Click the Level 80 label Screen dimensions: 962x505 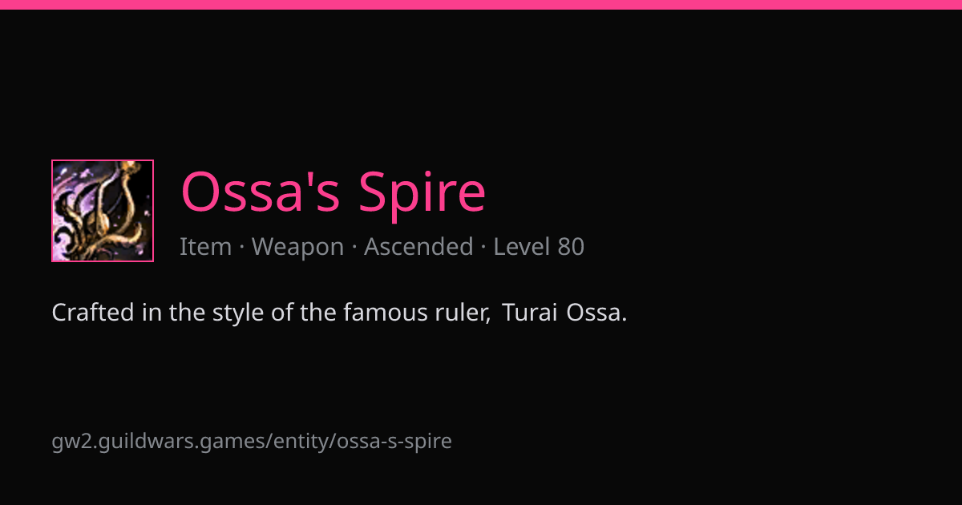tap(539, 247)
